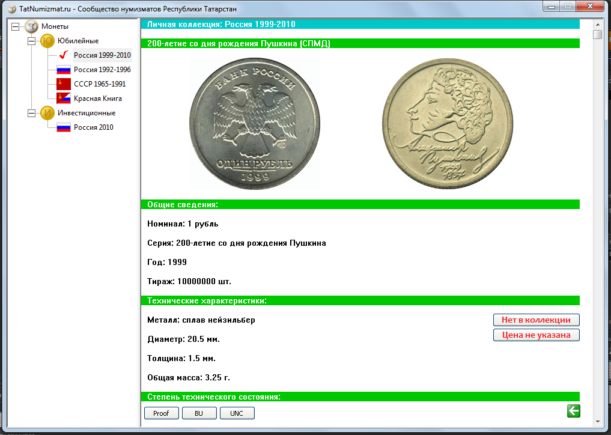Click the Soviet flag icon beside СССР 1965-1991
Viewport: 611px width, 435px height.
64,84
